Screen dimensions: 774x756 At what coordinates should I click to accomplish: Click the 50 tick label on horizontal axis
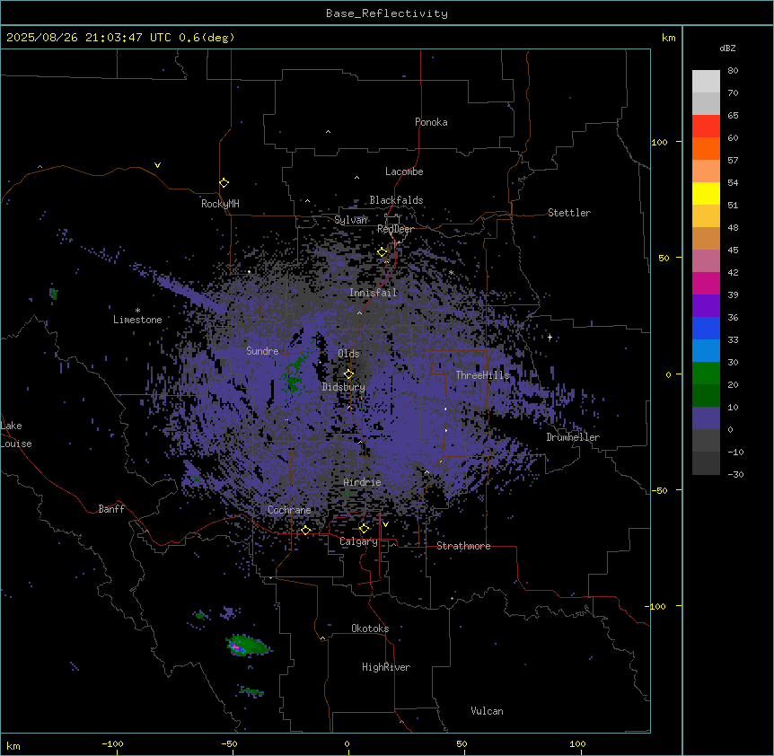pyautogui.click(x=462, y=744)
